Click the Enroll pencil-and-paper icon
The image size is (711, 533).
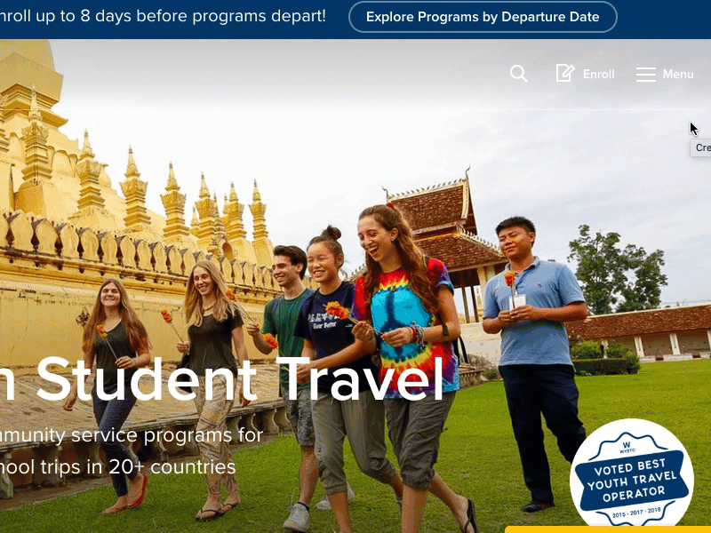click(x=565, y=73)
